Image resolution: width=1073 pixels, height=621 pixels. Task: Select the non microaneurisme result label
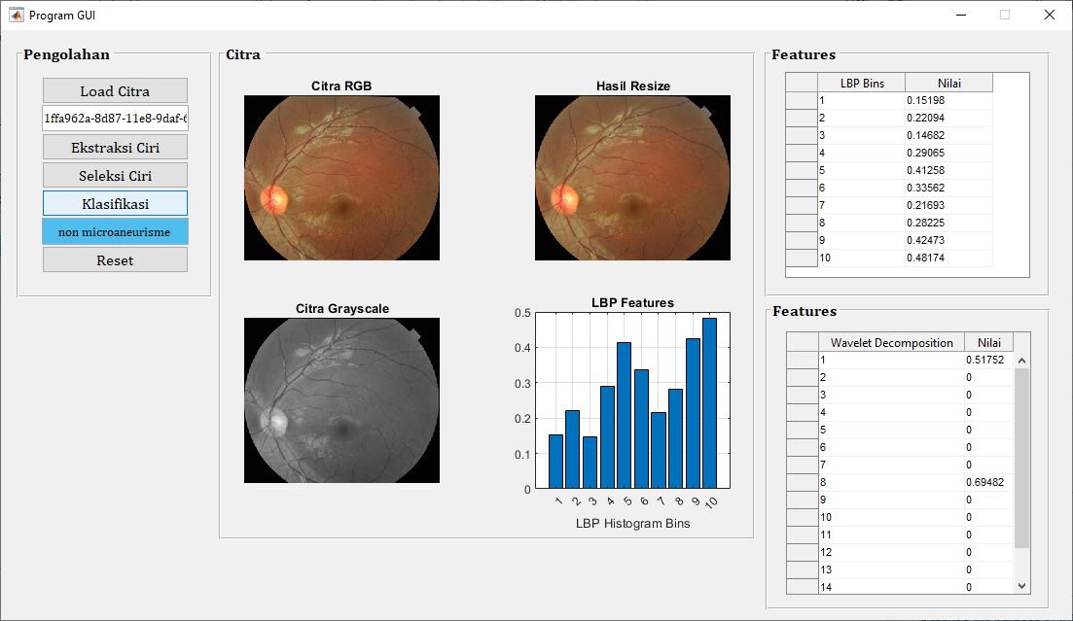[x=115, y=232]
